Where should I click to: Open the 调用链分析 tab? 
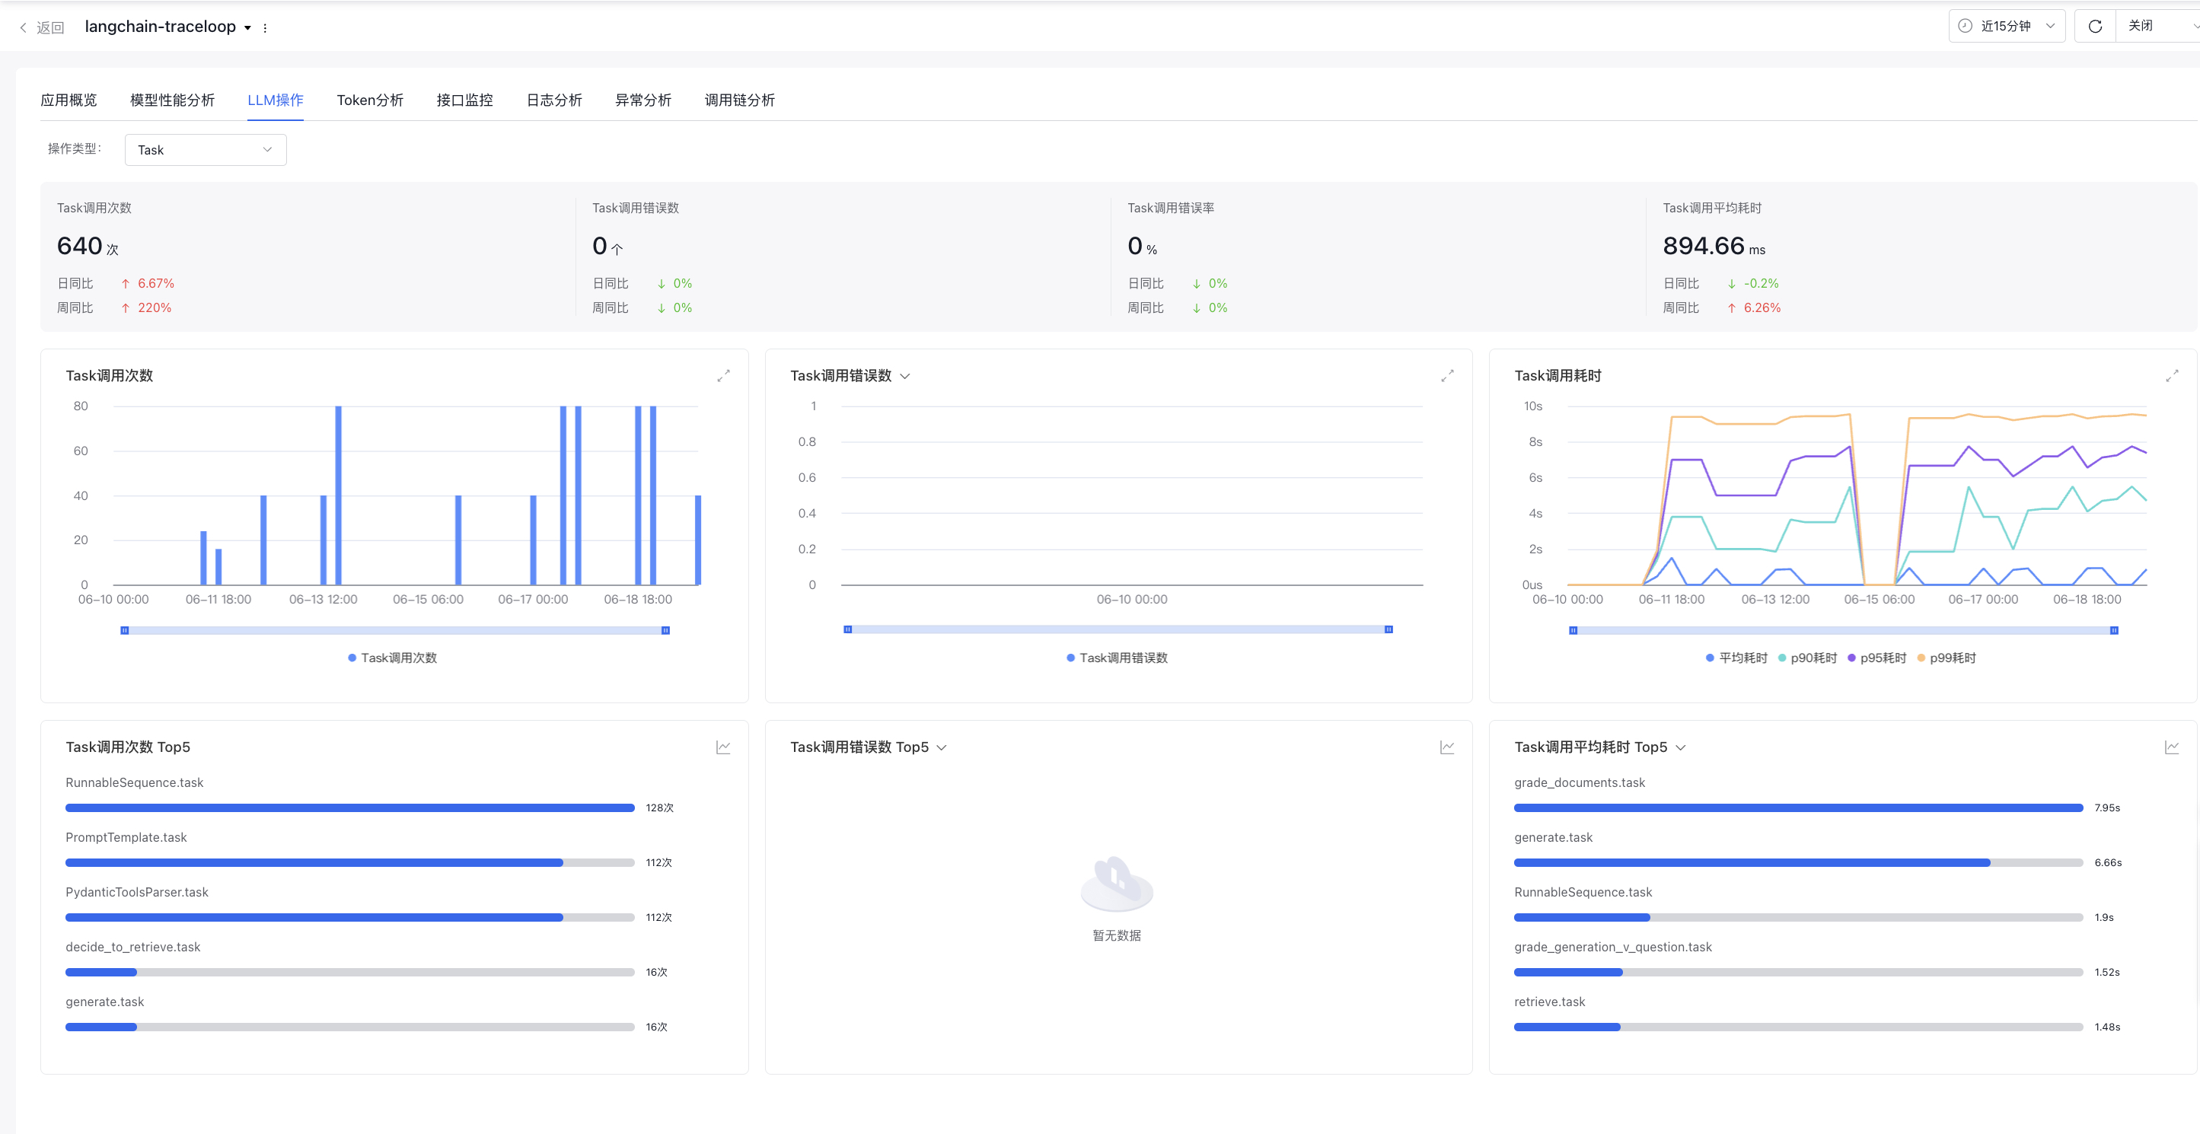tap(740, 100)
